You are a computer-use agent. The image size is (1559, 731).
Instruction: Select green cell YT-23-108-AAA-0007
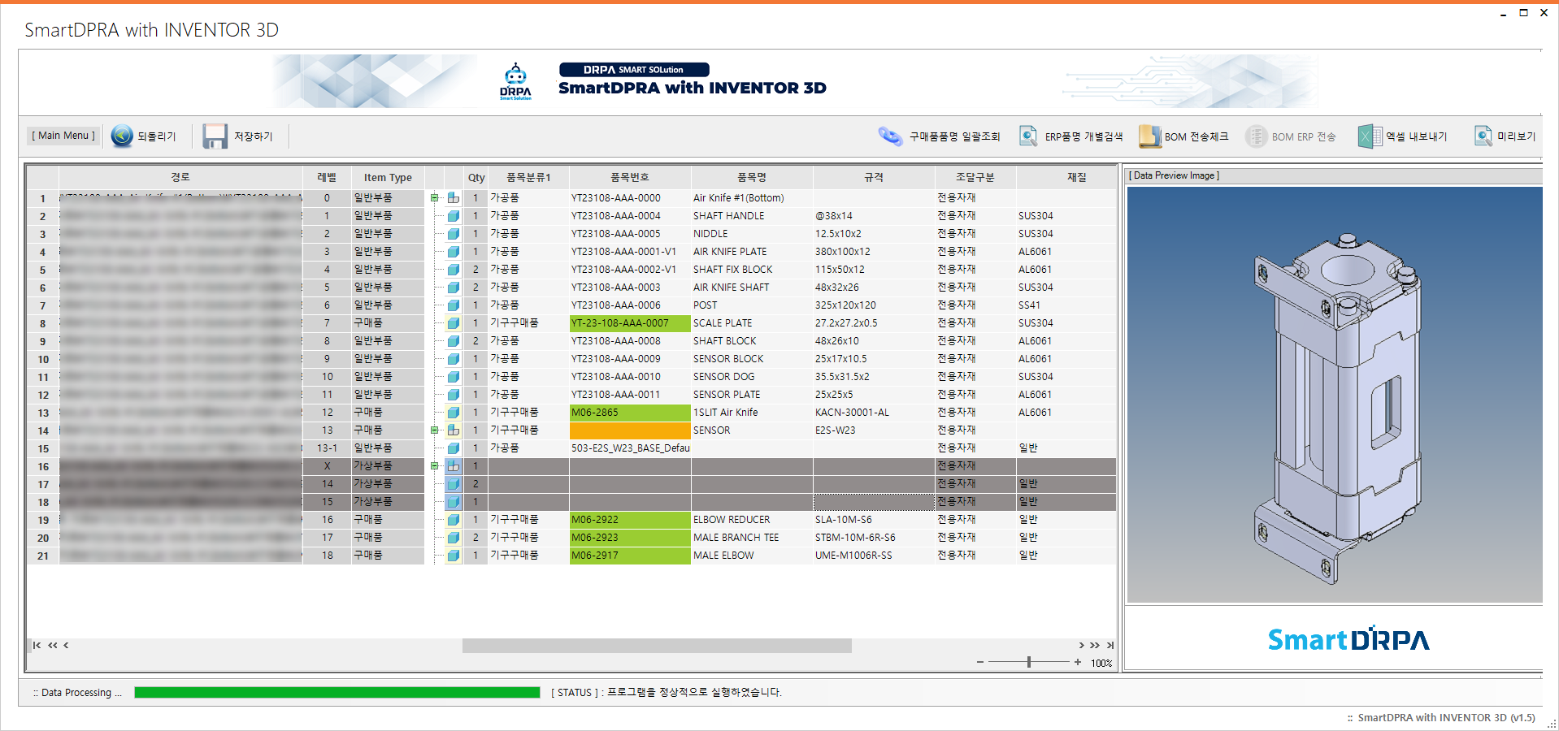(x=630, y=323)
